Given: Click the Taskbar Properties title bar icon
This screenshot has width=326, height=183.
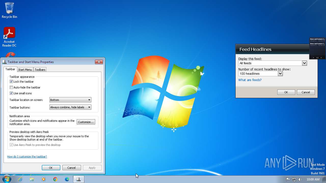Looking at the screenshot, I should tap(4, 62).
